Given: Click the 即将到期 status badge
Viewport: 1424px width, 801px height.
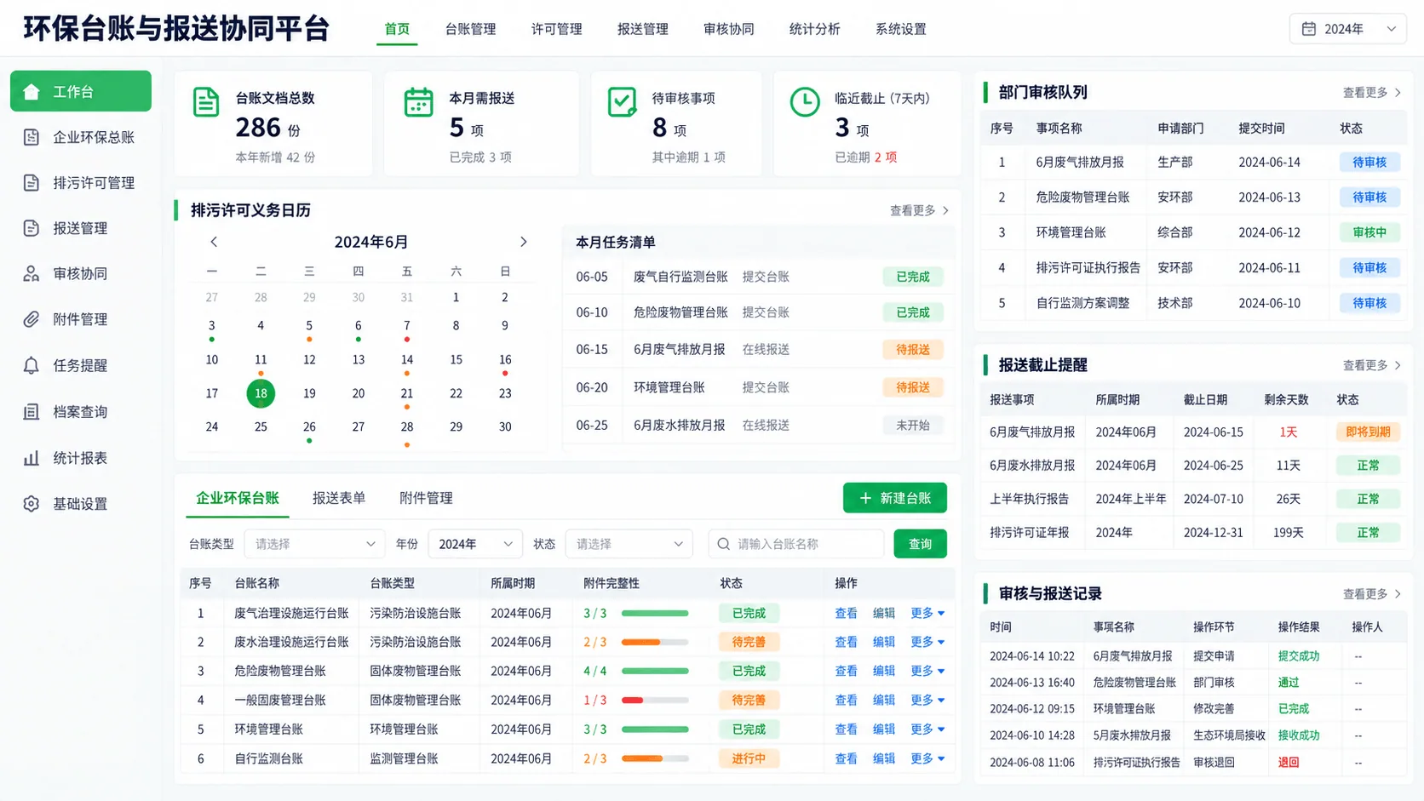Looking at the screenshot, I should click(x=1368, y=432).
